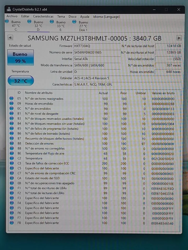Click the Bueno 99 % health status button

[x=20, y=57]
